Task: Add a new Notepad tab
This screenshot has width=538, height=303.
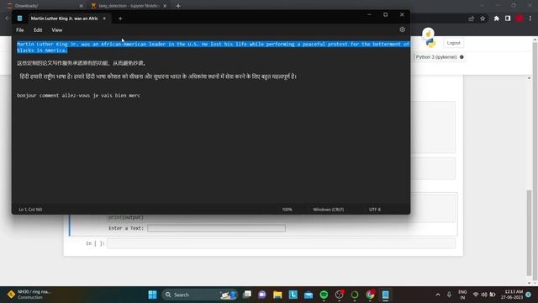Action: tap(120, 19)
